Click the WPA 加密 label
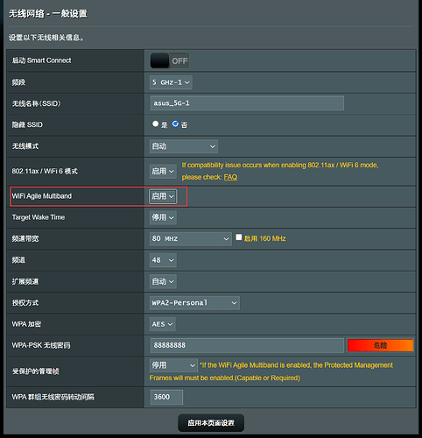422x438 pixels. click(26, 324)
